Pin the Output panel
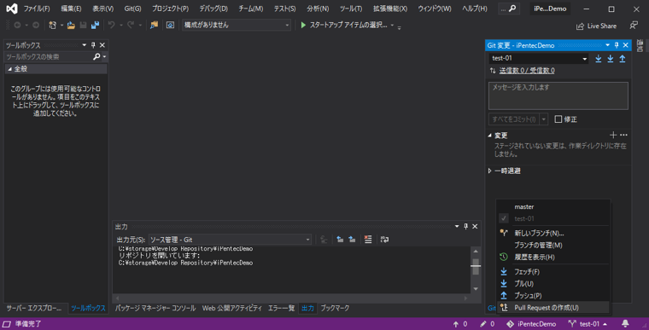Viewport: 649px width, 330px height. 466,226
